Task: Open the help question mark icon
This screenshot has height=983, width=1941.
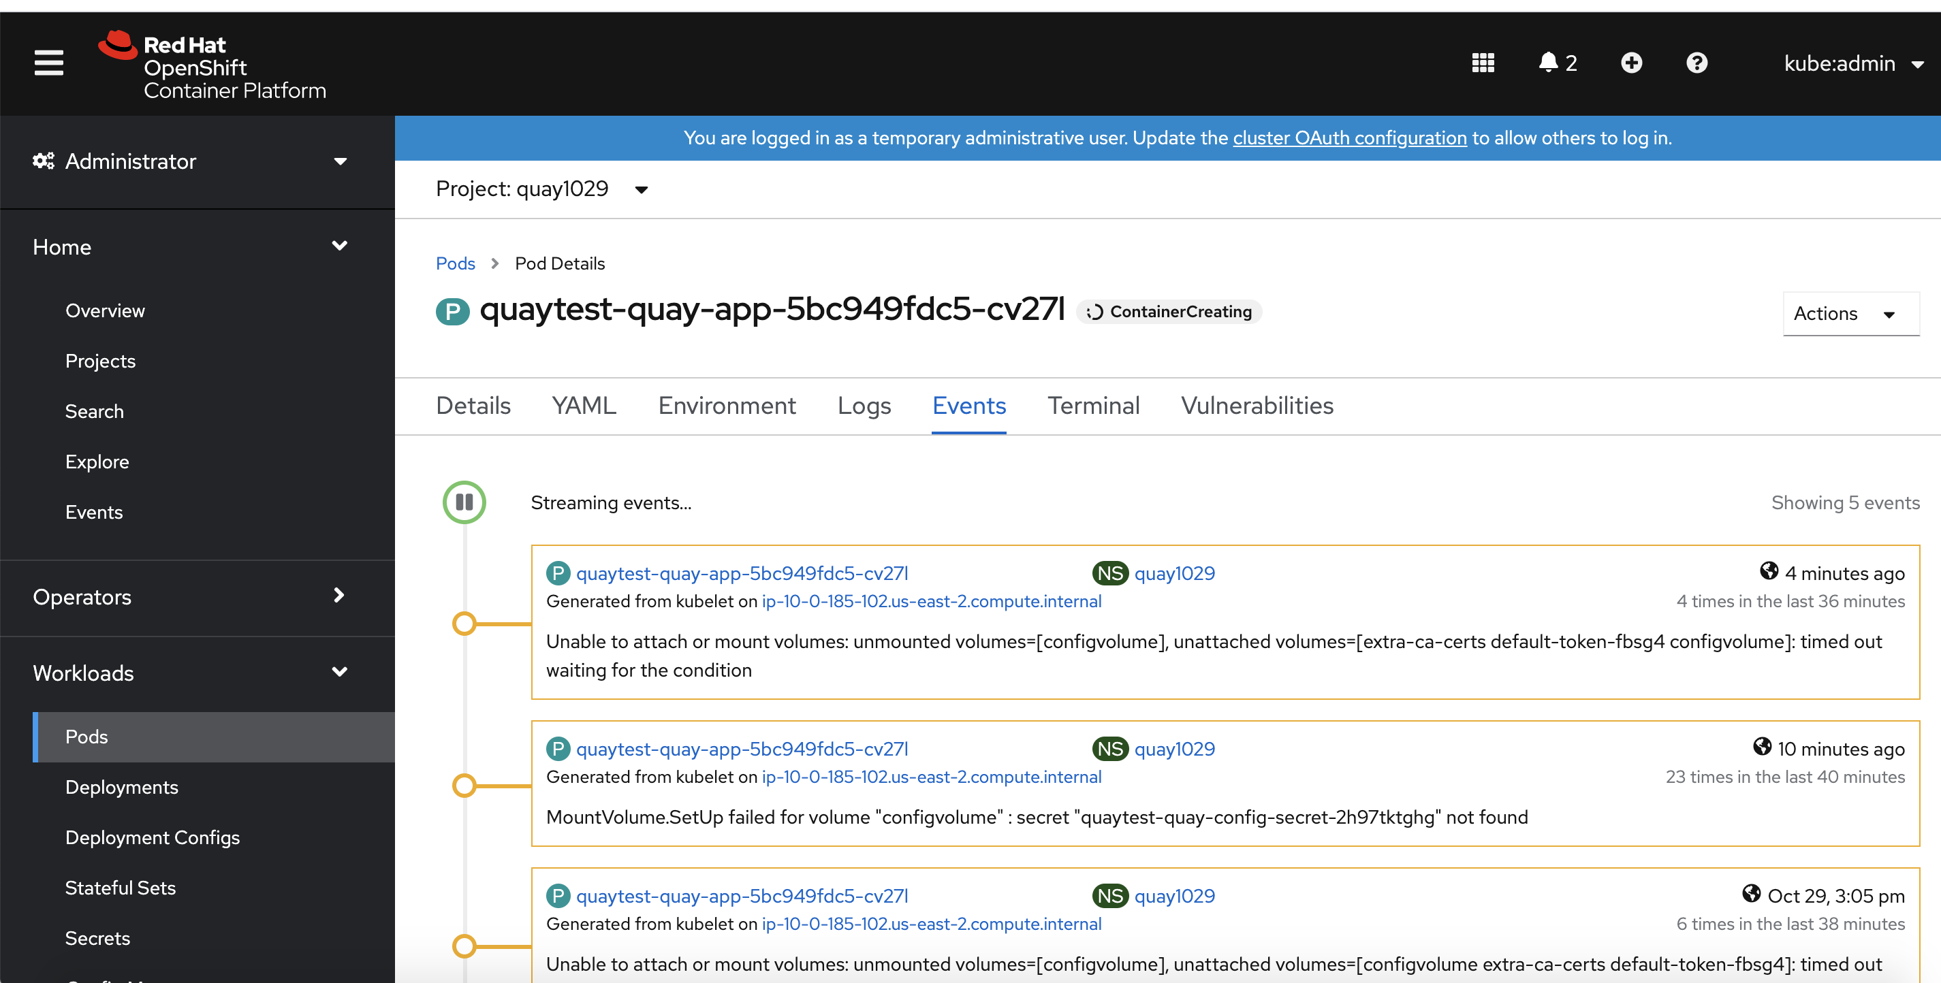Action: pos(1696,63)
